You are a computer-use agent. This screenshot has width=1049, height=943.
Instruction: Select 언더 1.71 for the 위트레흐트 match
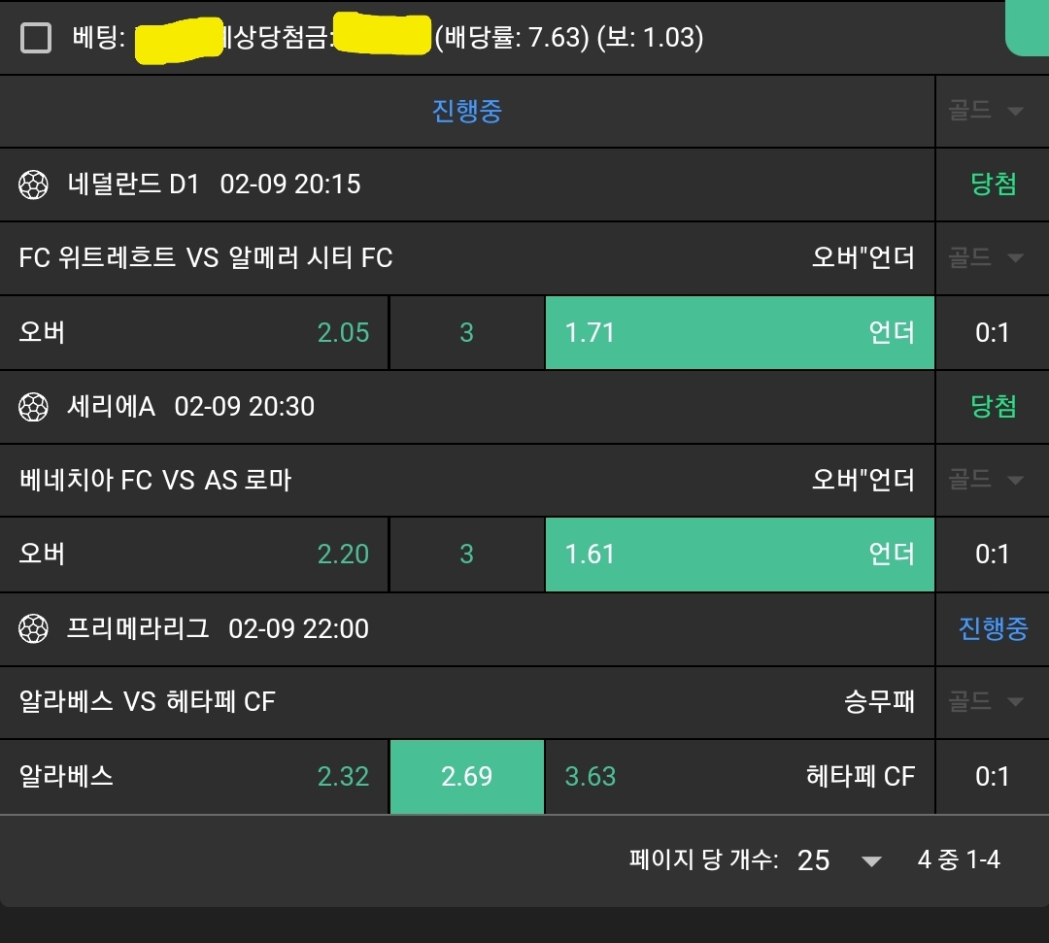(x=739, y=333)
